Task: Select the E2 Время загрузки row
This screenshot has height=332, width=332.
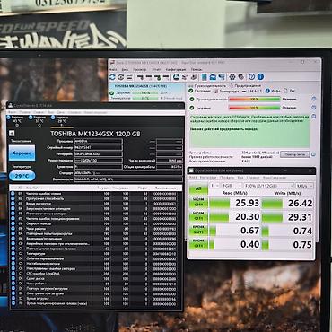Action: point(96,299)
